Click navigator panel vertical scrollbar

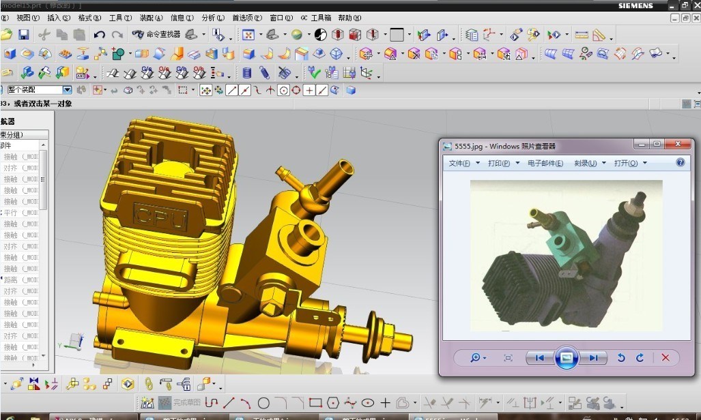43,179
